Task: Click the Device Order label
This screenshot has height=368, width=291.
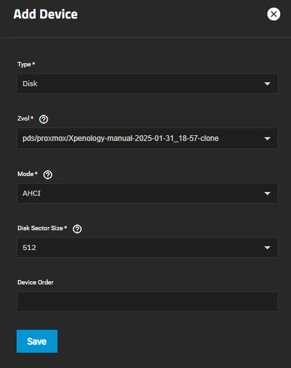Action: [x=36, y=282]
